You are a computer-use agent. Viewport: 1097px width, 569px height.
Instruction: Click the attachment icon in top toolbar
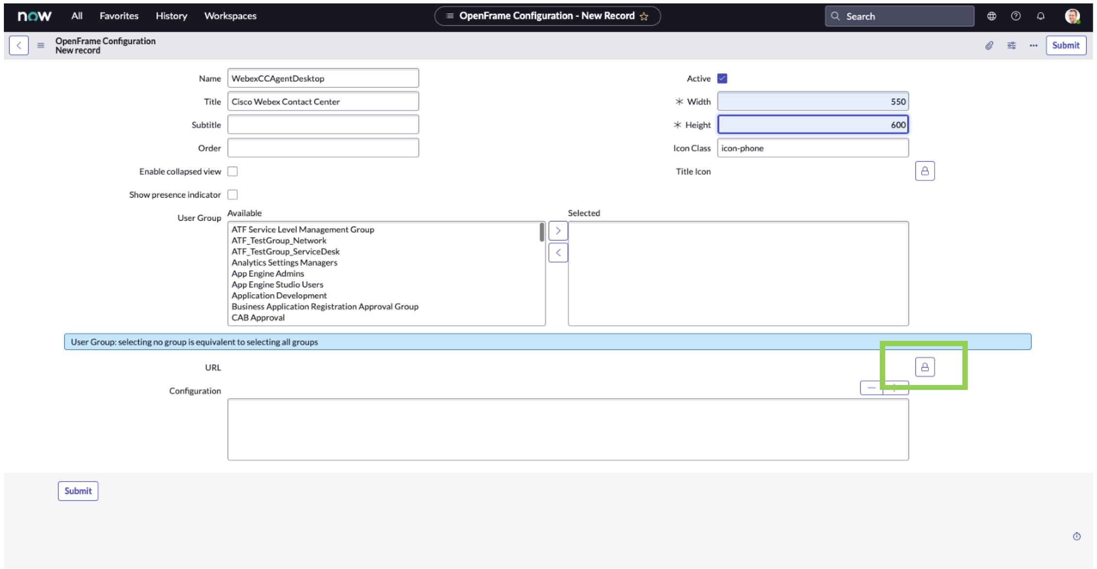pos(988,45)
